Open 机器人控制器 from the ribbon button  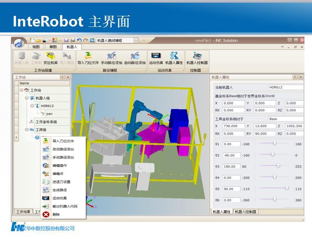pyautogui.click(x=197, y=58)
